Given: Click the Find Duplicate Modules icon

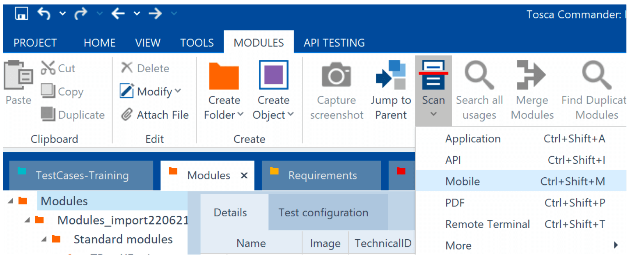Looking at the screenshot, I should (597, 75).
